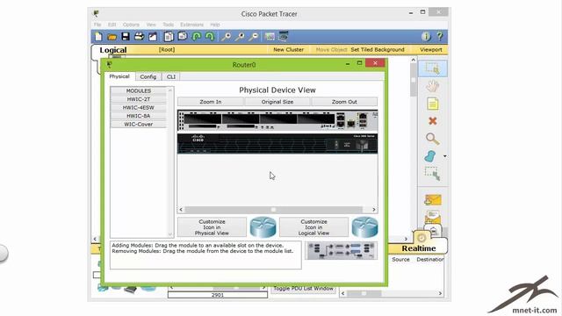
Task: Choose the Draw Polygon shape tool
Action: point(430,156)
